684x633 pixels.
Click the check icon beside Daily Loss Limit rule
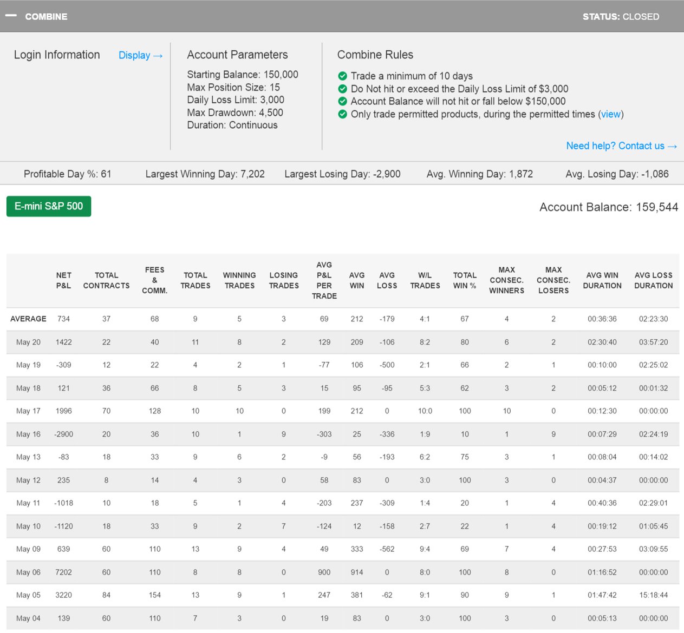(x=342, y=89)
